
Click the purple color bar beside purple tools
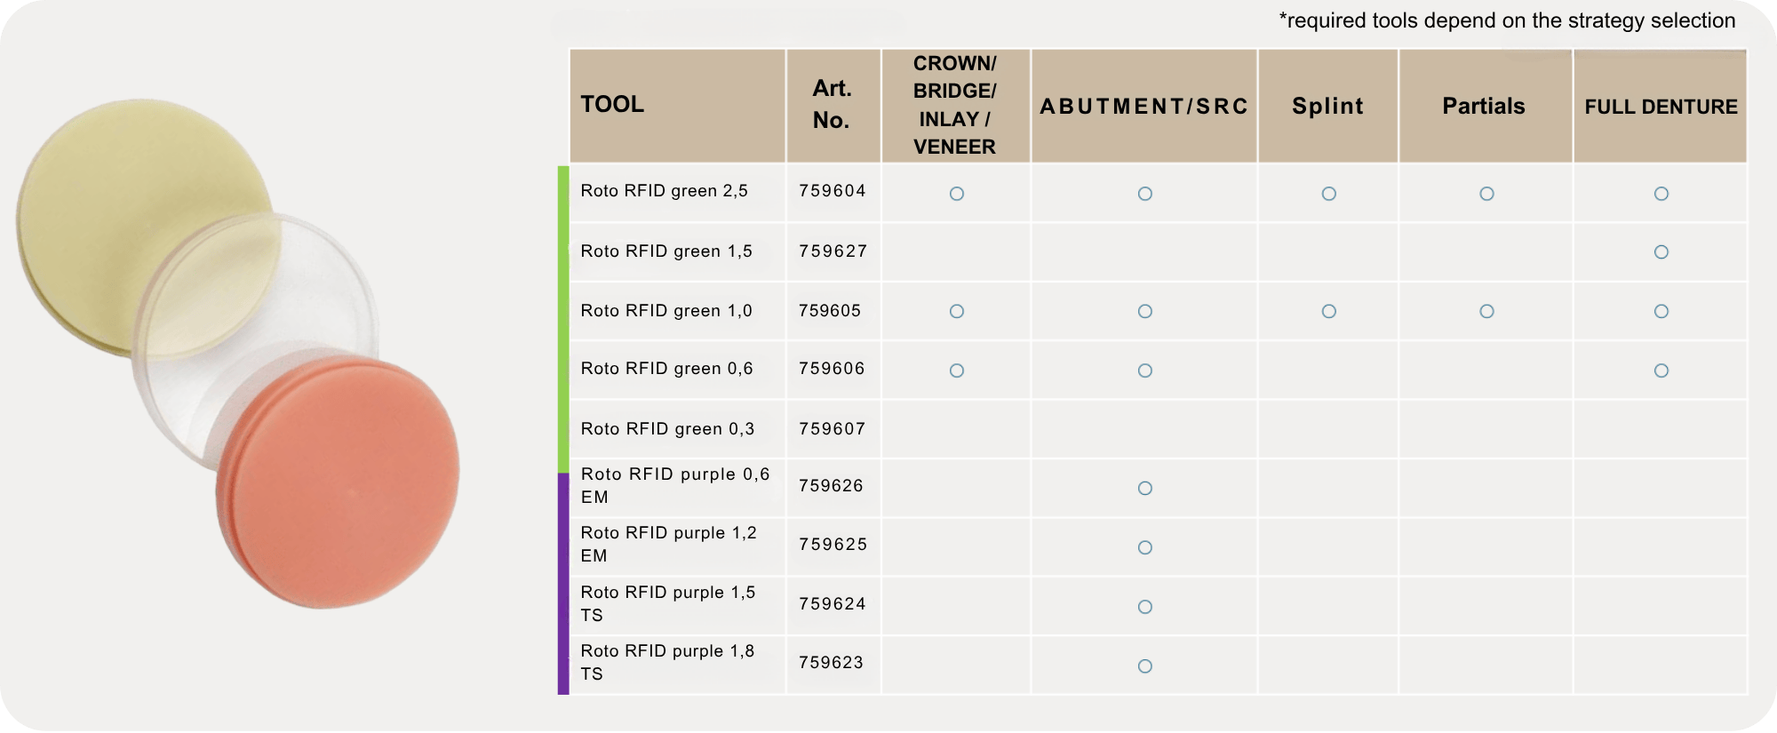[563, 584]
